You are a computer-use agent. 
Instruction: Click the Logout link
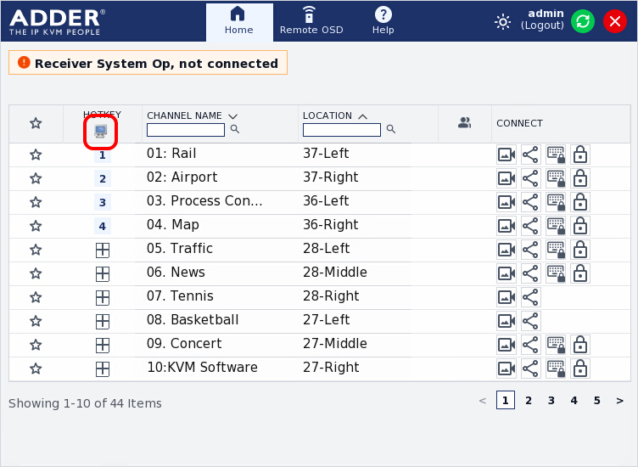click(x=542, y=25)
